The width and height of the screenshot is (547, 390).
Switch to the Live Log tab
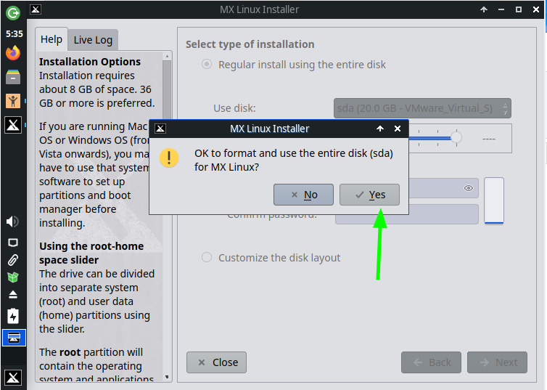point(93,40)
